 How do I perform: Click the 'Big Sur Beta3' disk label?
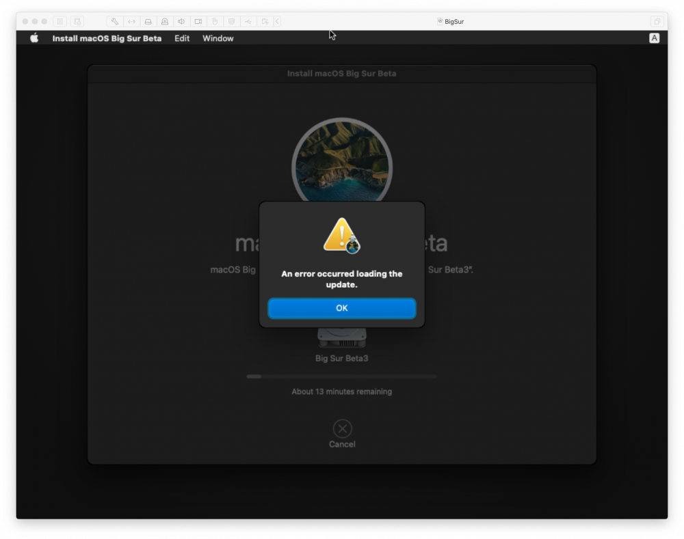pos(341,358)
